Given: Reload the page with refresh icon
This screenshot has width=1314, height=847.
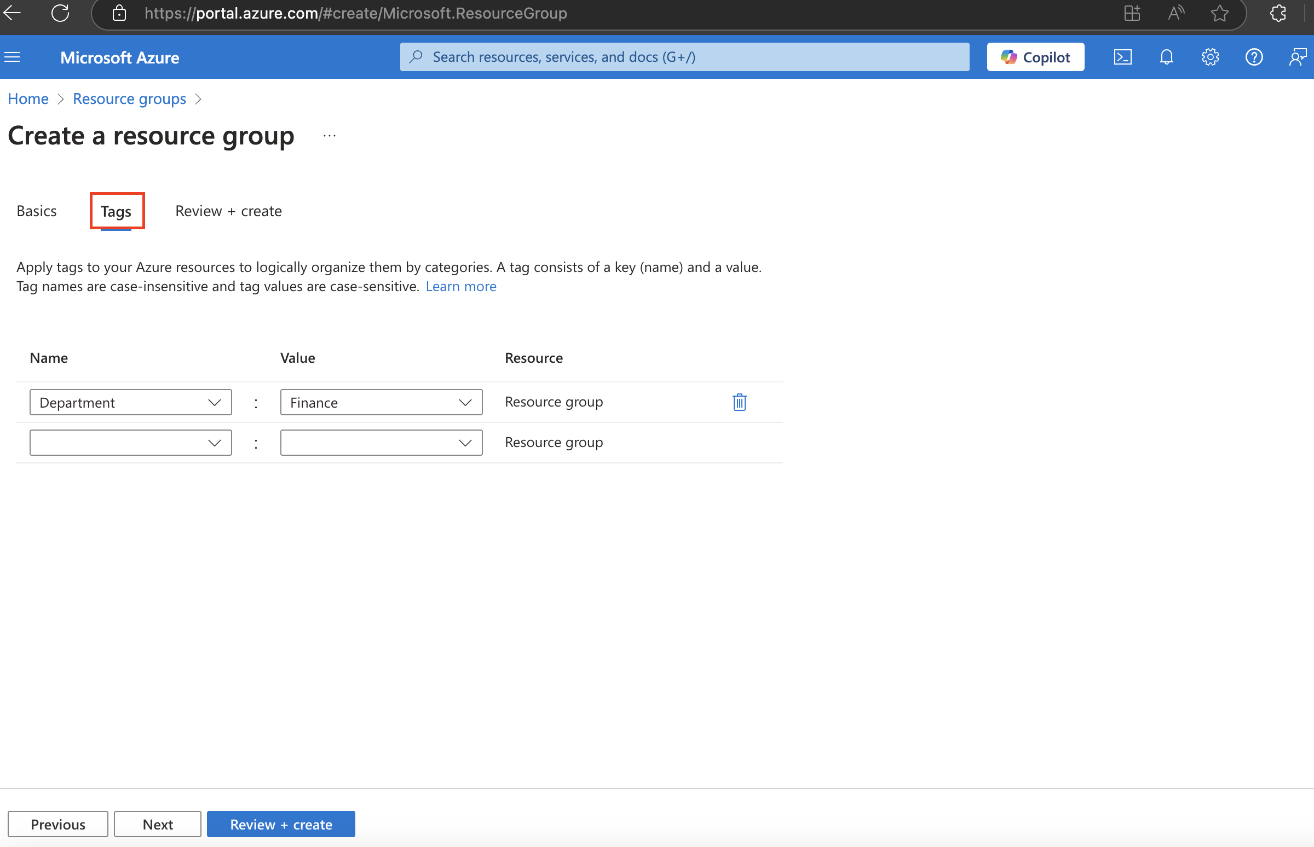Looking at the screenshot, I should [x=60, y=13].
